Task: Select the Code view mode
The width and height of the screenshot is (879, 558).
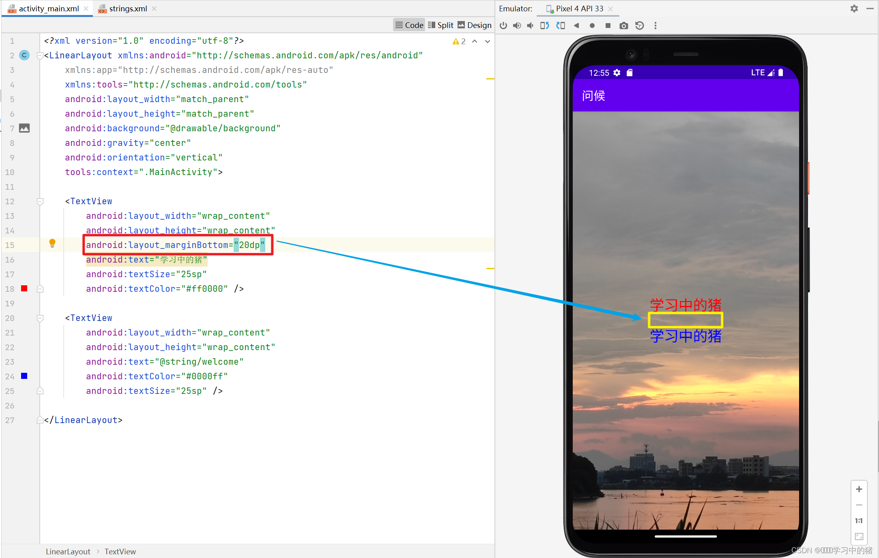Action: [409, 25]
